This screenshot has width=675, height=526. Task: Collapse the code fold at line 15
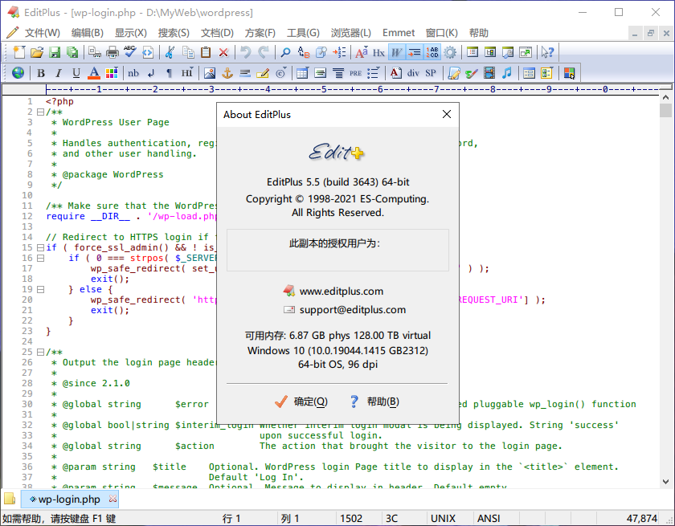coord(40,247)
